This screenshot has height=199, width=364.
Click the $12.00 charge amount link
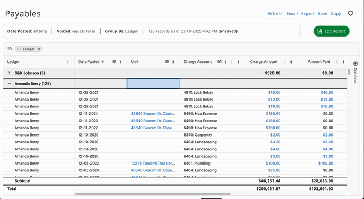click(274, 99)
